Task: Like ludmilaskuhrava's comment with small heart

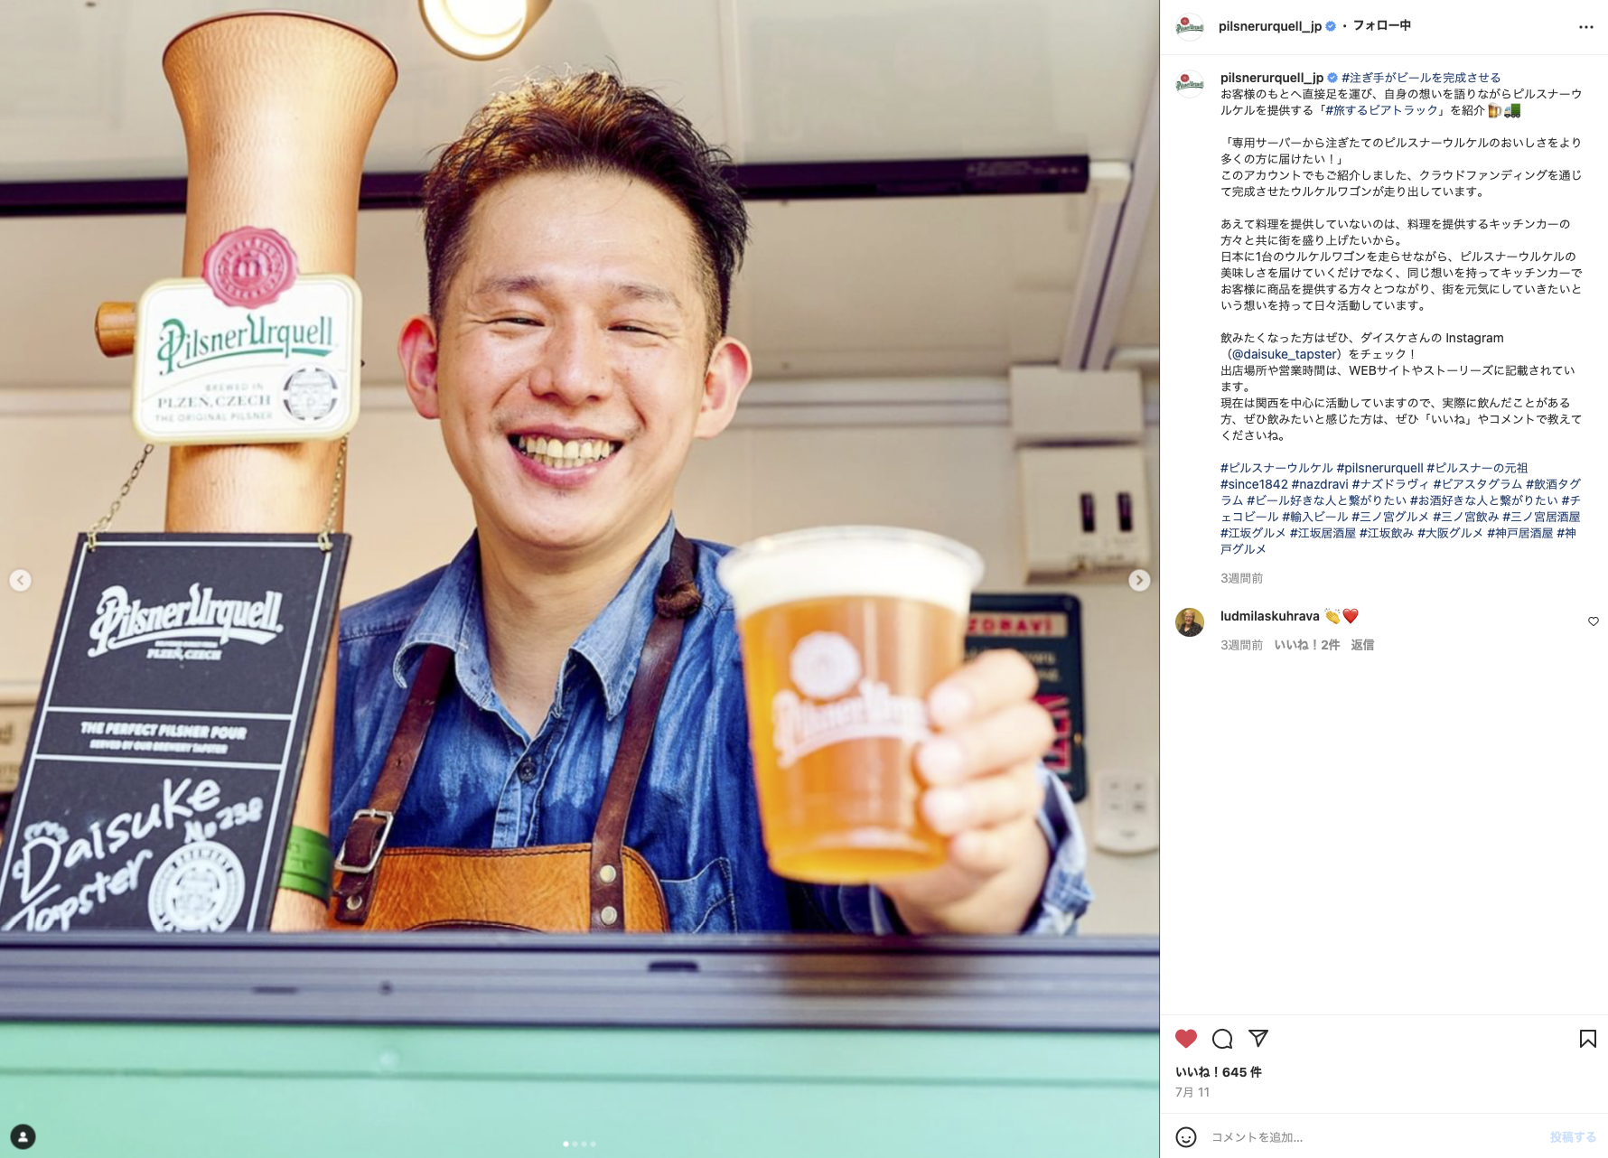Action: coord(1593,621)
